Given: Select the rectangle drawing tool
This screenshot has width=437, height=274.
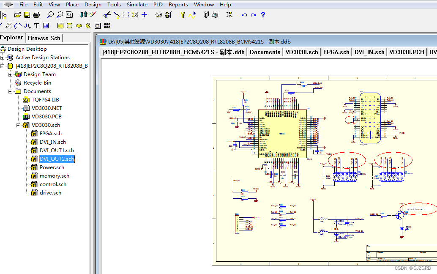Looking at the screenshot, I should tap(60, 25).
